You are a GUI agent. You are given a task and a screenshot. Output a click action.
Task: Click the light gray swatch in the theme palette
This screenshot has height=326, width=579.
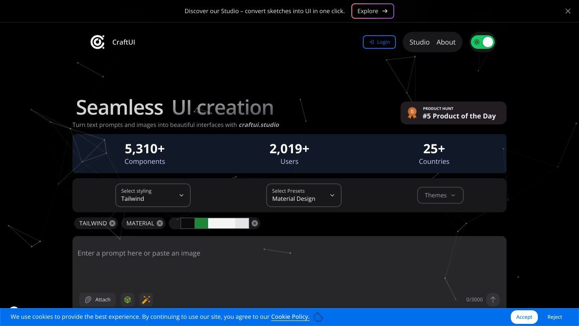pos(242,223)
